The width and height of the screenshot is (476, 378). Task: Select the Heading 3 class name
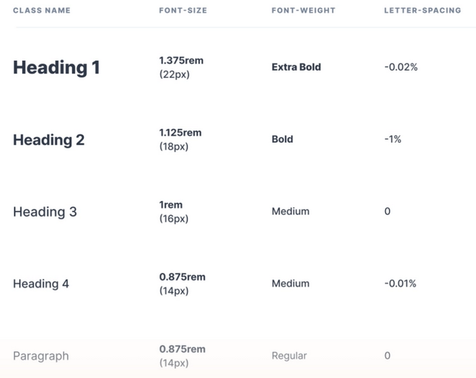[x=45, y=212]
